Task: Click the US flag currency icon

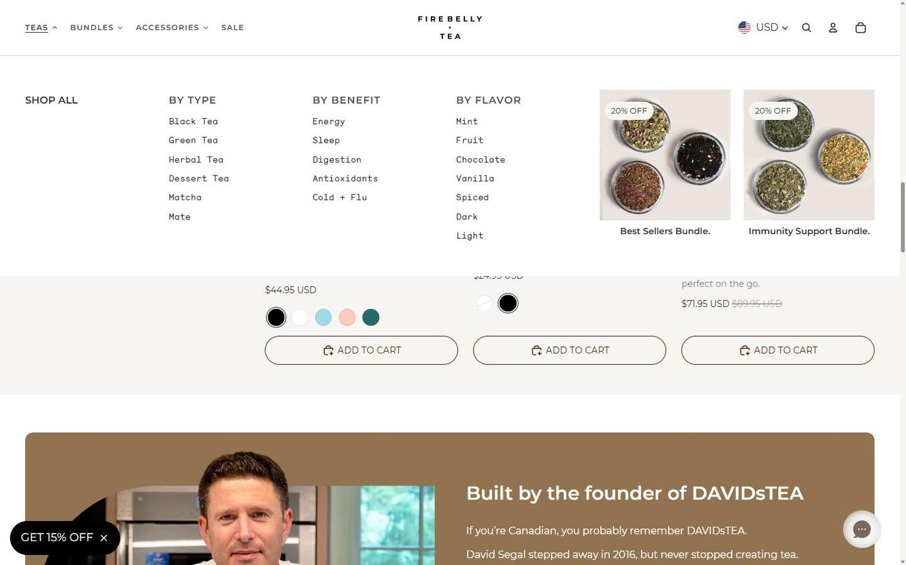Action: pyautogui.click(x=744, y=27)
